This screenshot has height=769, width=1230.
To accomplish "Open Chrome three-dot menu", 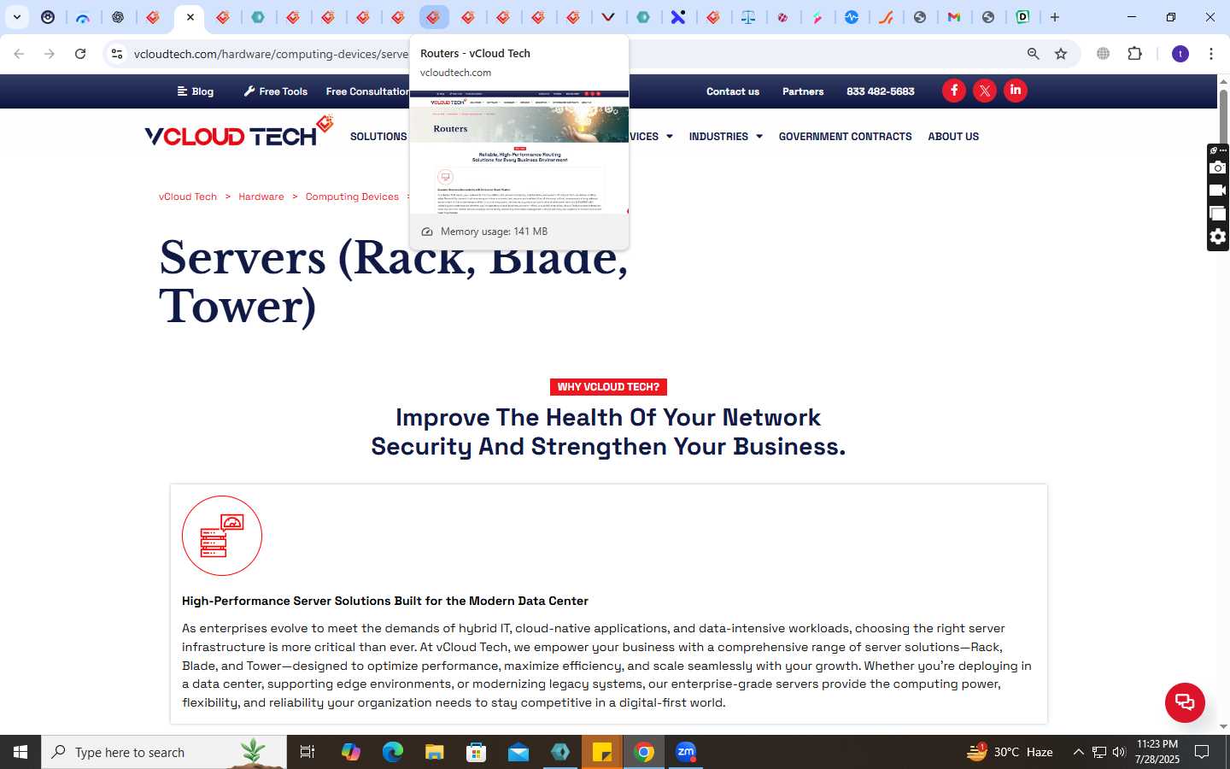I will click(1211, 54).
